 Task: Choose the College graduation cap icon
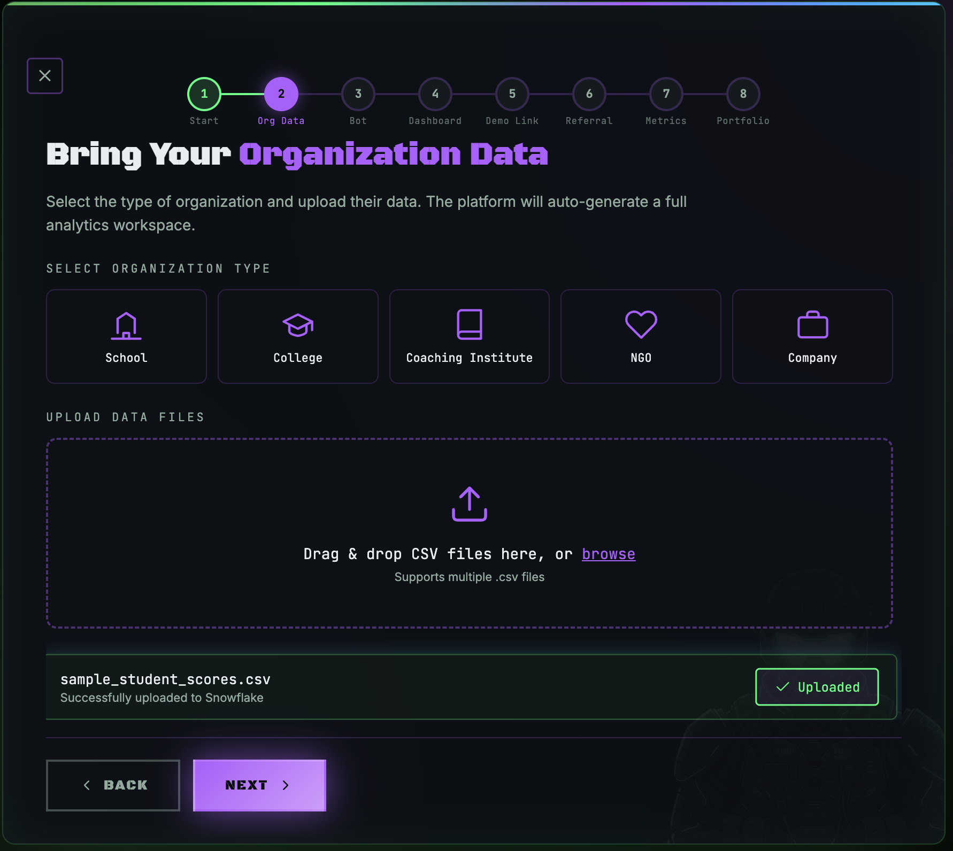[298, 325]
